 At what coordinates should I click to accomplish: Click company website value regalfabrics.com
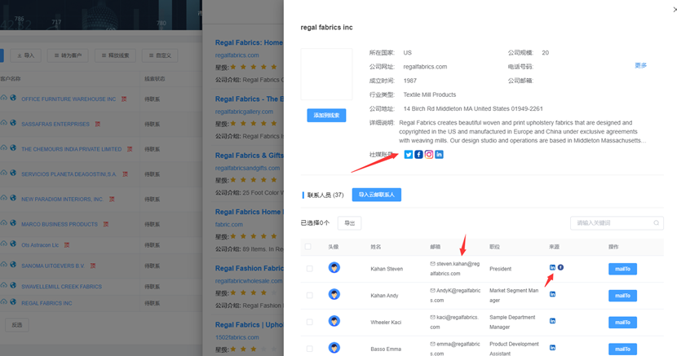click(x=425, y=67)
